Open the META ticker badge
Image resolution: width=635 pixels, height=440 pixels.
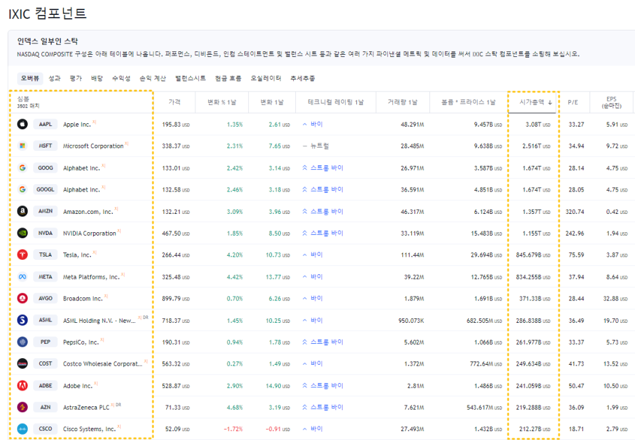(x=45, y=277)
